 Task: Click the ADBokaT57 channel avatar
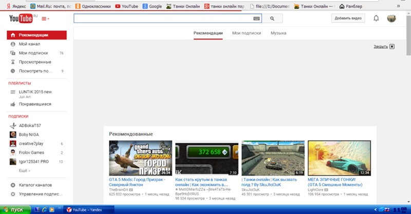(13, 126)
